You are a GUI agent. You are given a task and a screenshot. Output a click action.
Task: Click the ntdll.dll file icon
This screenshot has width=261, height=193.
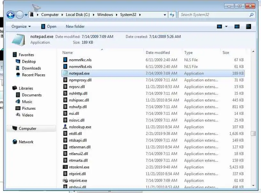tap(65, 134)
